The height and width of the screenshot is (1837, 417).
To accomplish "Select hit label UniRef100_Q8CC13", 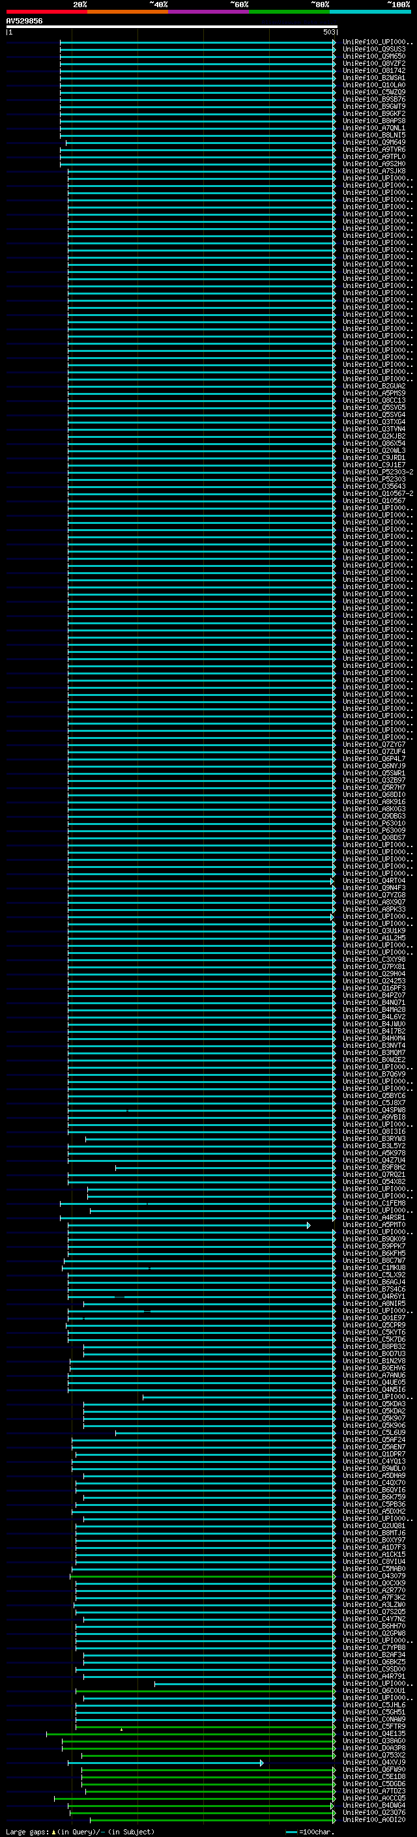I will (373, 400).
